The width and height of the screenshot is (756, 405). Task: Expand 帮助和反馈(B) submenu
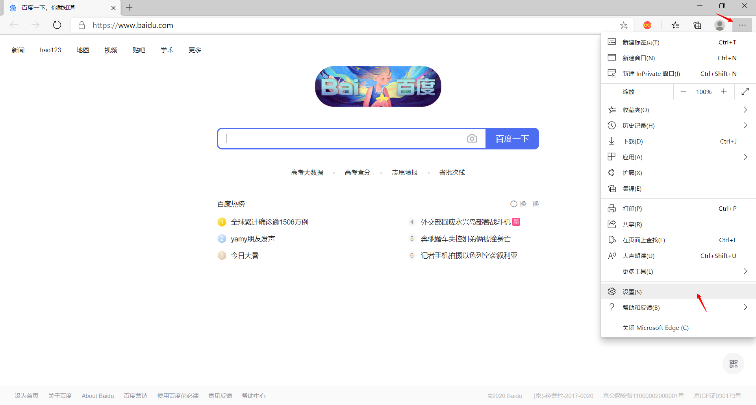coord(678,307)
